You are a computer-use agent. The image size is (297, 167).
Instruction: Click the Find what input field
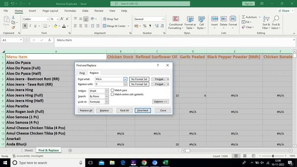click(109, 79)
